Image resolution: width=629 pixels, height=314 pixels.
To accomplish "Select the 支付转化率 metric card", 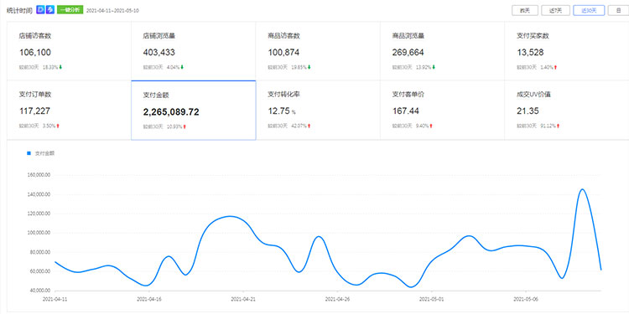I will point(318,111).
